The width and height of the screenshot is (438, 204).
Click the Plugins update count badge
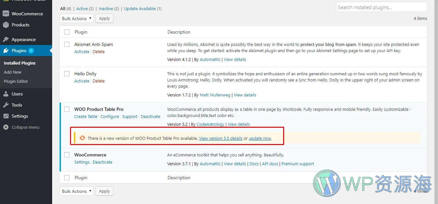(31, 51)
